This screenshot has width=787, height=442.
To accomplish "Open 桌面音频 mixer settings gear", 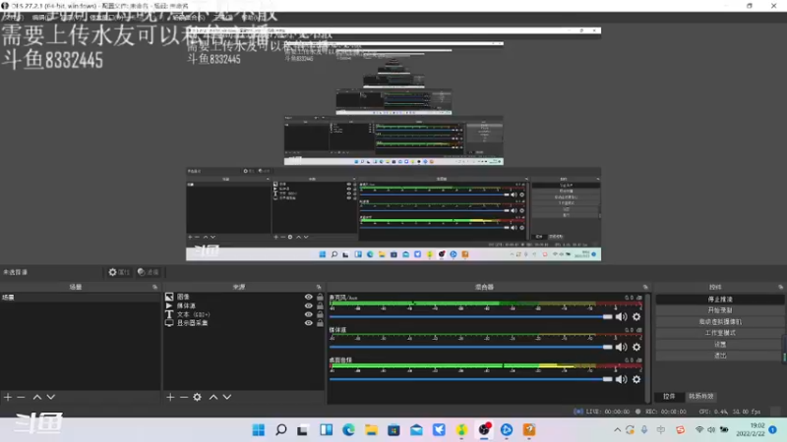I will pyautogui.click(x=636, y=379).
